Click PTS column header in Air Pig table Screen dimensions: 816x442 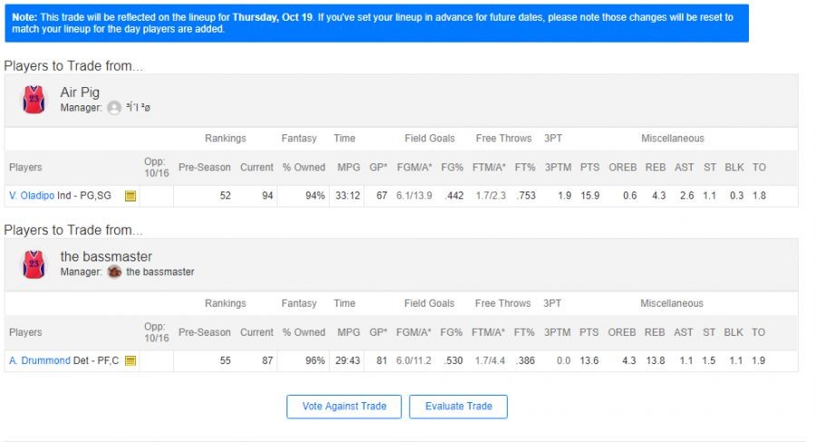point(589,168)
